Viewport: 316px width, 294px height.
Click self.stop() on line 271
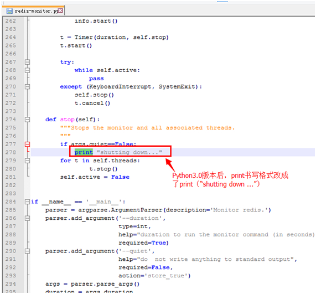click(94, 95)
